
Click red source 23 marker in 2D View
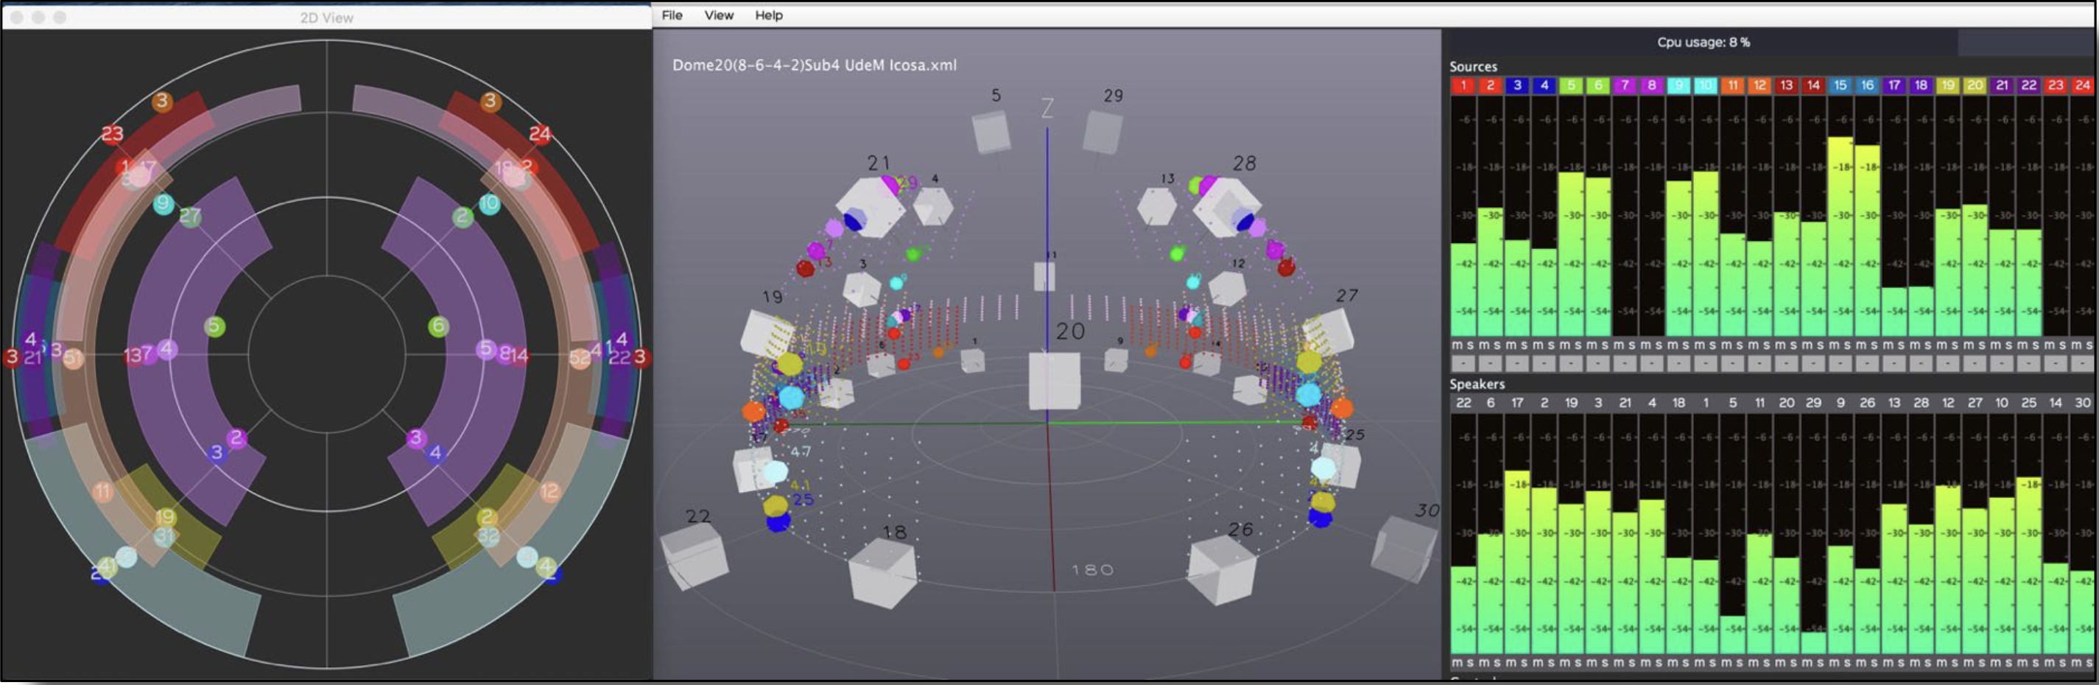coord(113,133)
